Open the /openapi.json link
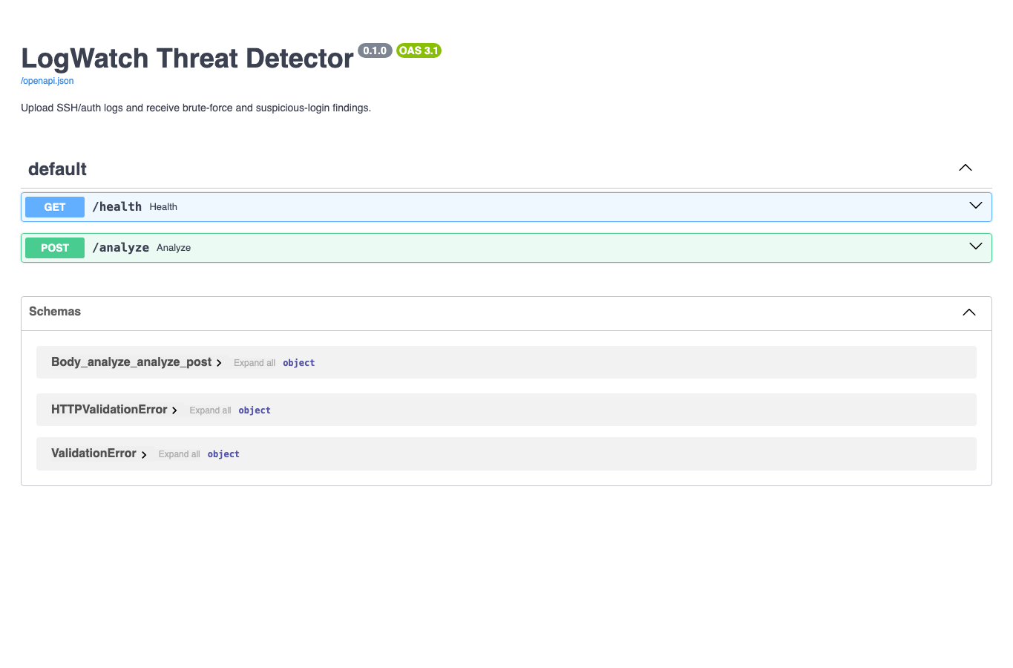 click(x=47, y=81)
